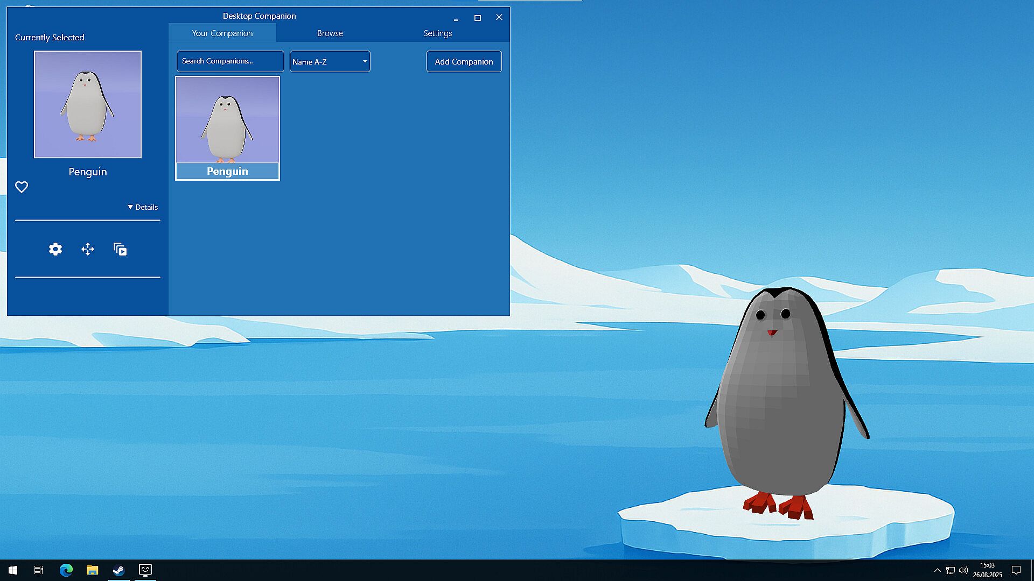Click the volume speaker tray icon

pyautogui.click(x=963, y=570)
